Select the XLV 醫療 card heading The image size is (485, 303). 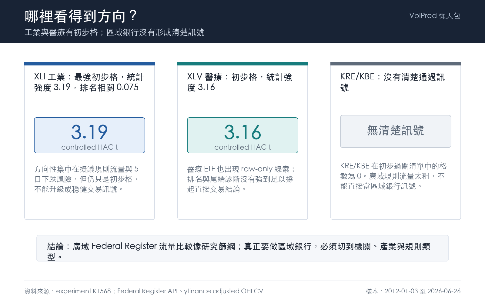pyautogui.click(x=239, y=82)
